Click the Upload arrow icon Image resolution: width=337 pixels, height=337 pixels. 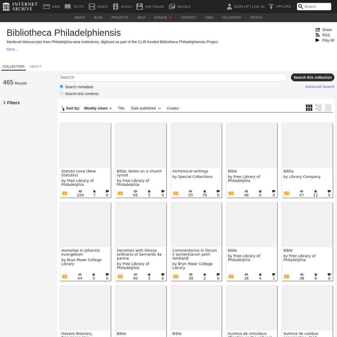click(x=271, y=6)
